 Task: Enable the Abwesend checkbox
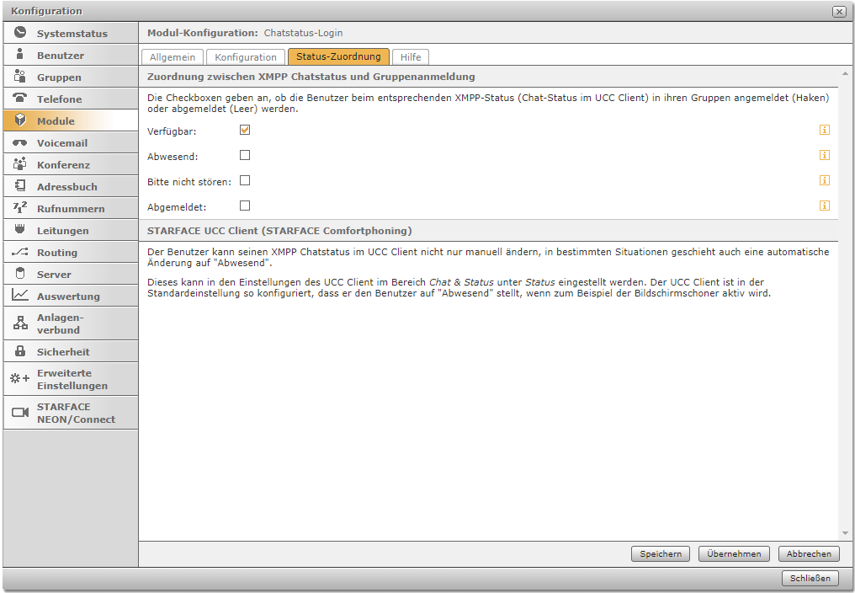[245, 155]
